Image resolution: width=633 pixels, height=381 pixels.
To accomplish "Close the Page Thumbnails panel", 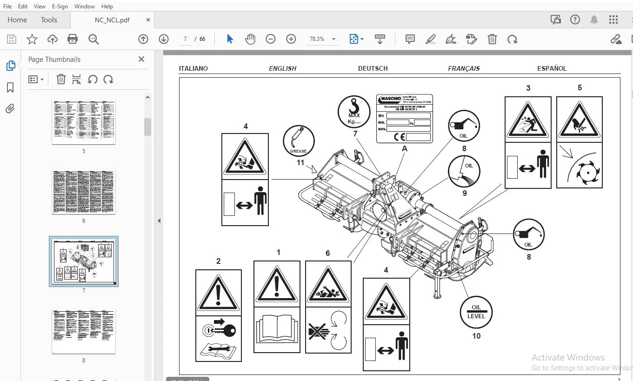I will 141,59.
